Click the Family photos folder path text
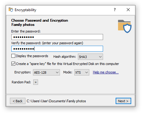The height and width of the screenshot is (114, 142). click(x=56, y=101)
